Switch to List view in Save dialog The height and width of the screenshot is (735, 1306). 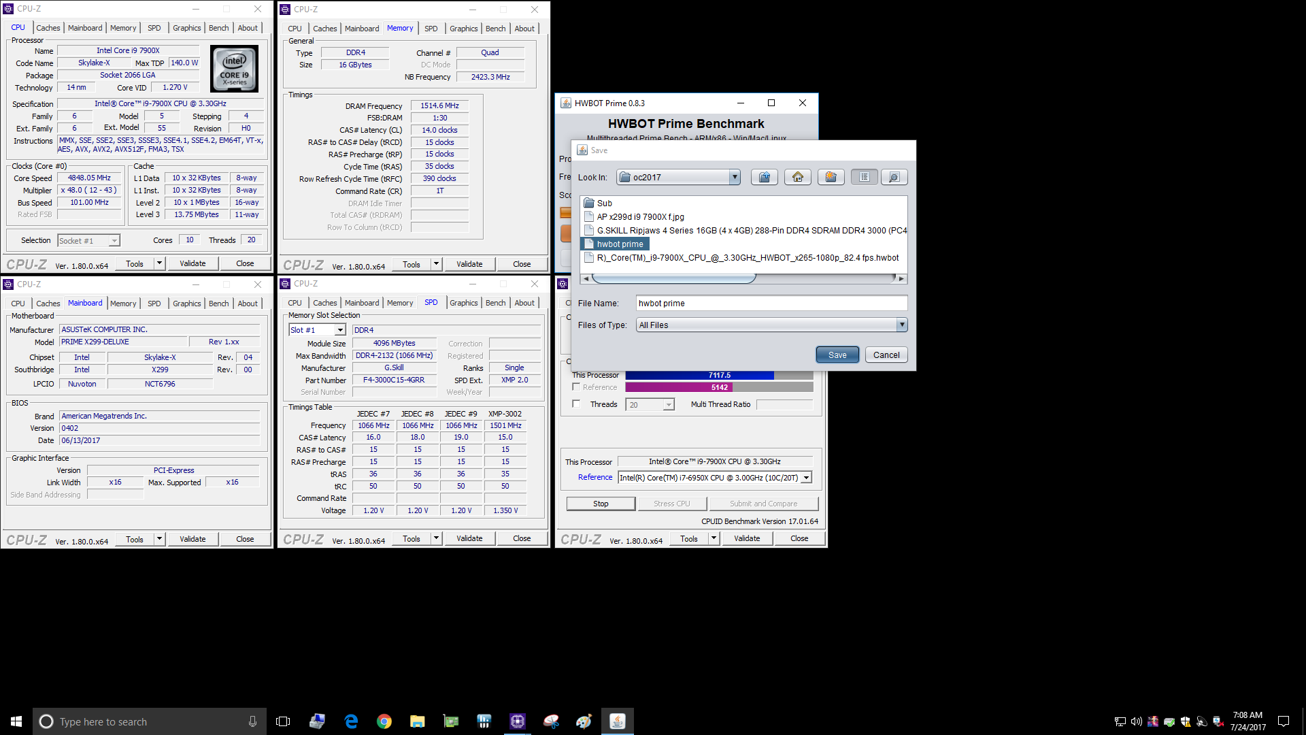[865, 177]
